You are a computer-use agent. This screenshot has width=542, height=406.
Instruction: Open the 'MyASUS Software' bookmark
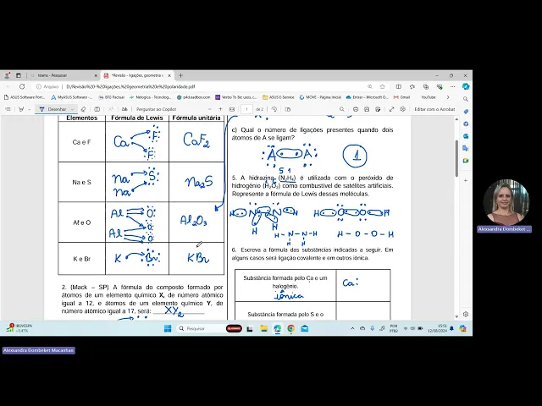click(x=72, y=97)
